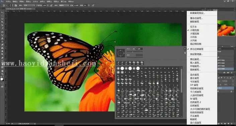Image resolution: width=236 pixels, height=126 pixels.
Task: Select the Crop tool
Action: coord(2,25)
